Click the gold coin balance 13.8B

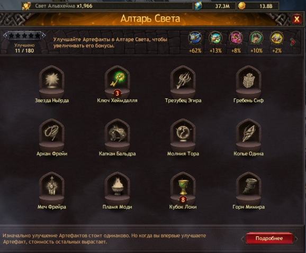coord(258,6)
